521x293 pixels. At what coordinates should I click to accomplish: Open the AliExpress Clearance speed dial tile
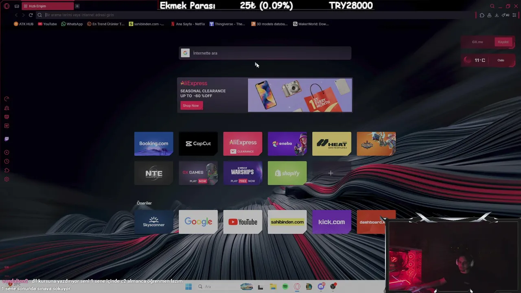(x=243, y=144)
